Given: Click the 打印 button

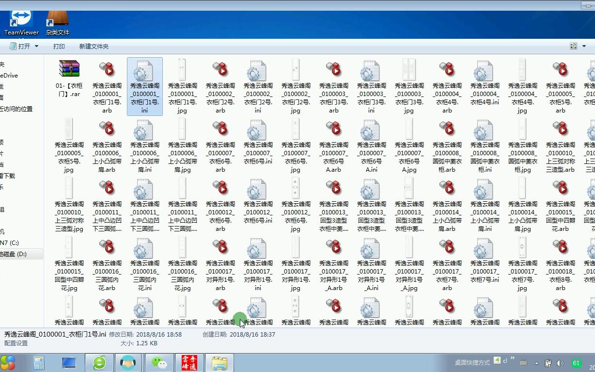Looking at the screenshot, I should pyautogui.click(x=59, y=47).
